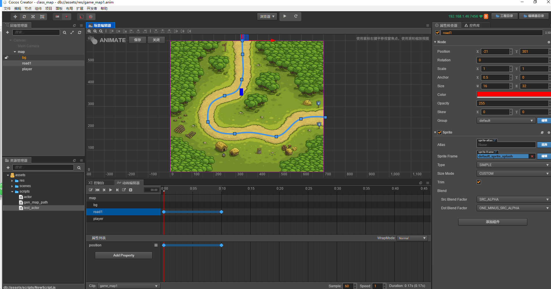Open WrapMode Normal dropdown
The image size is (551, 289).
(412, 238)
